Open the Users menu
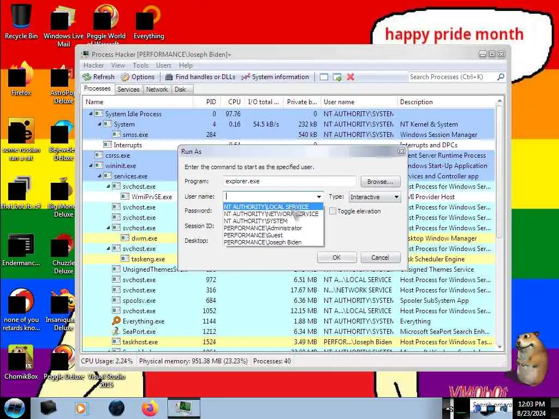559x419 pixels. pos(164,65)
